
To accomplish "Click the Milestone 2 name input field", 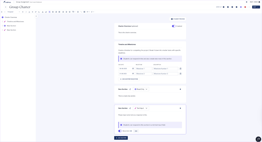I will [144, 74].
